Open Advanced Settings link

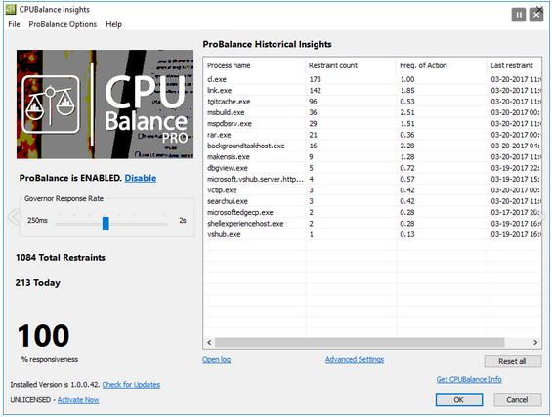pyautogui.click(x=355, y=359)
